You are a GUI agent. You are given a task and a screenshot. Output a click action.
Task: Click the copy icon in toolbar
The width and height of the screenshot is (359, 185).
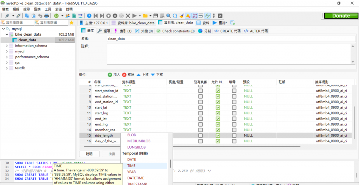tap(27, 16)
